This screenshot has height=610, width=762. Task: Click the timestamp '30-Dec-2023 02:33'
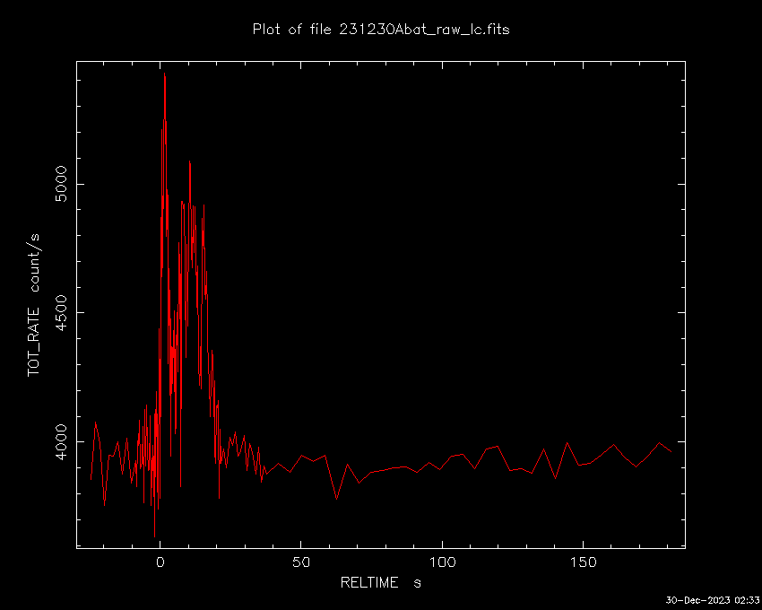click(x=712, y=600)
